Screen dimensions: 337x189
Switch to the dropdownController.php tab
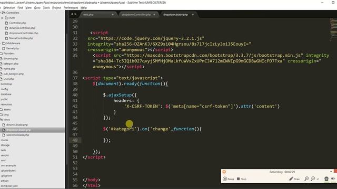(x=136, y=15)
